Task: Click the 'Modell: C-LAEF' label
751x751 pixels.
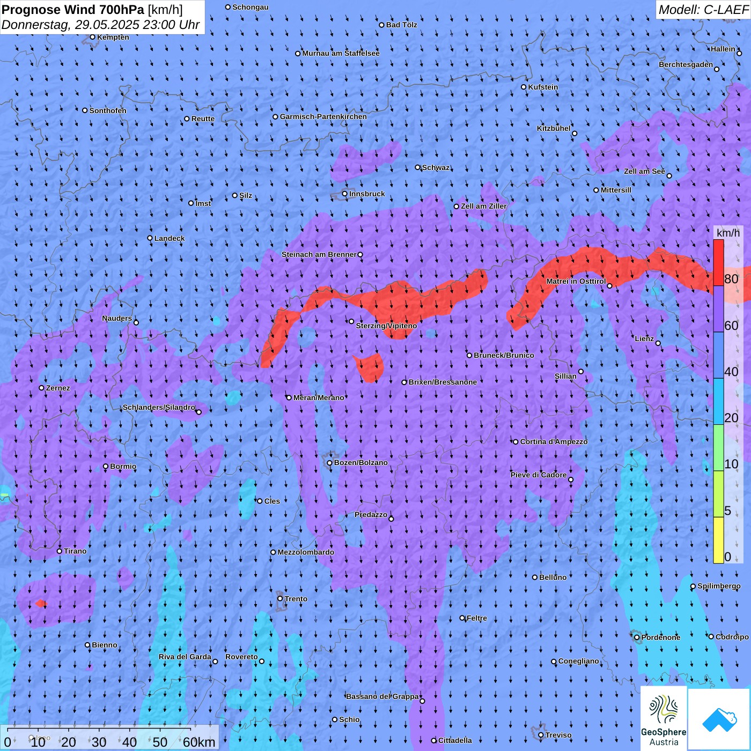Action: pyautogui.click(x=703, y=10)
